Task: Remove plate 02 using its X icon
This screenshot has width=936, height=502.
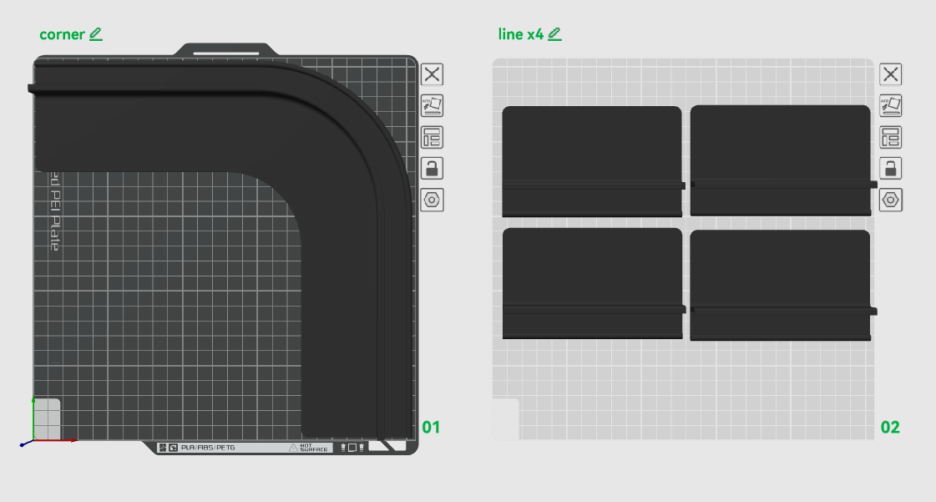Action: tap(891, 74)
